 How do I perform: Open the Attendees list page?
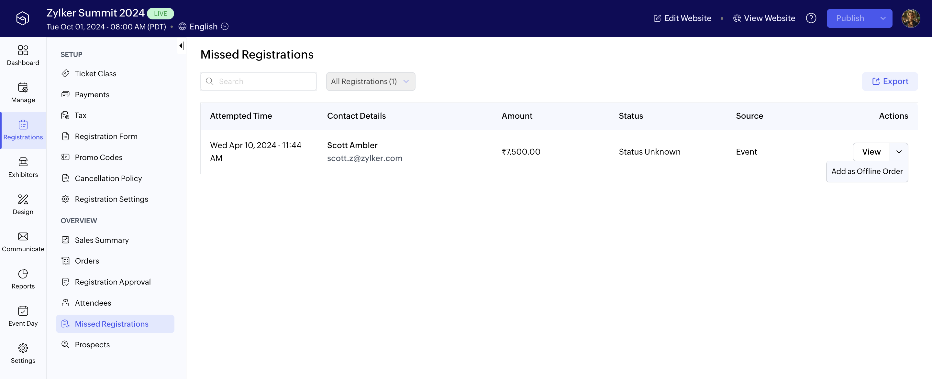[x=93, y=303]
